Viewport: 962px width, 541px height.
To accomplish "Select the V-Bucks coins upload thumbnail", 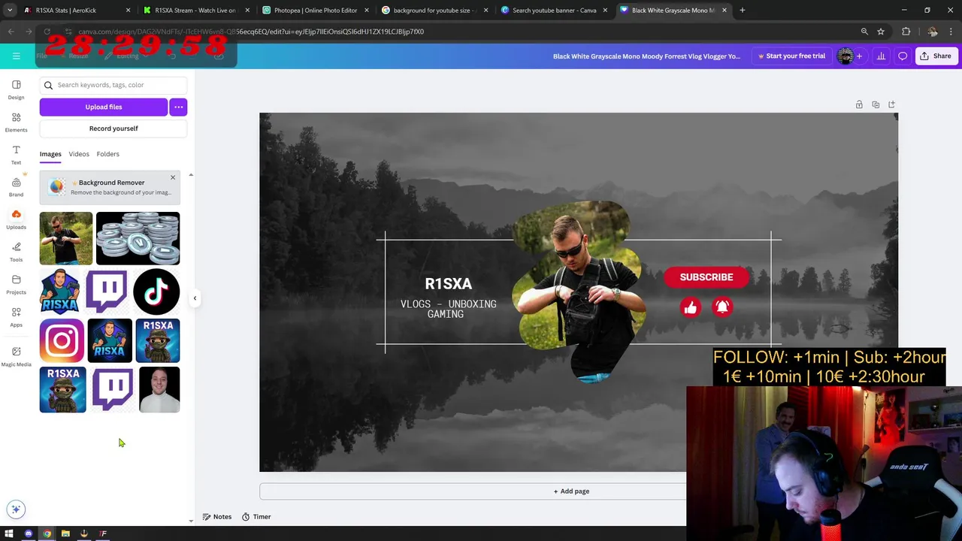I will point(138,238).
